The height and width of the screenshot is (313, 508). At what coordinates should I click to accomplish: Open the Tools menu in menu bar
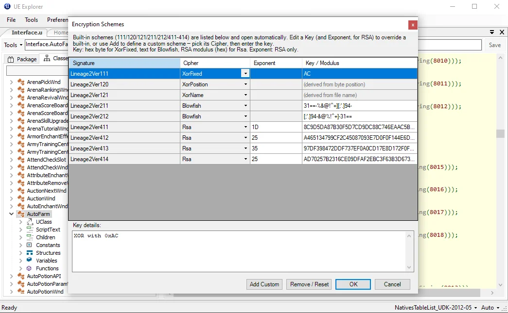[32, 20]
